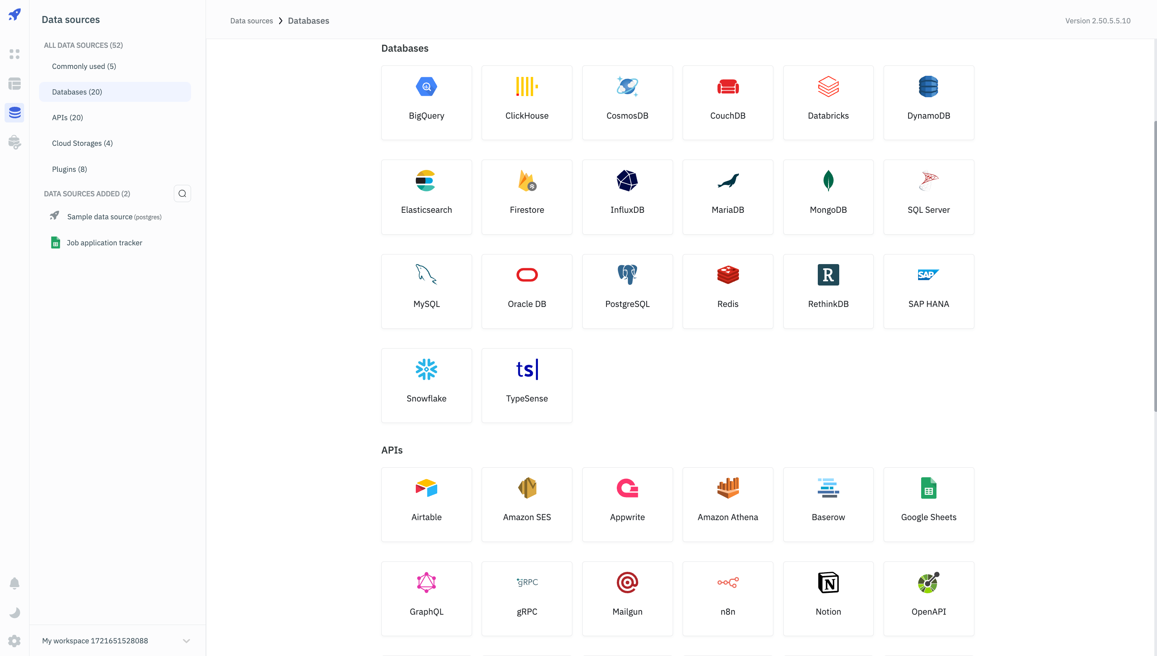
Task: Click Databases breadcrumb text
Action: (308, 21)
